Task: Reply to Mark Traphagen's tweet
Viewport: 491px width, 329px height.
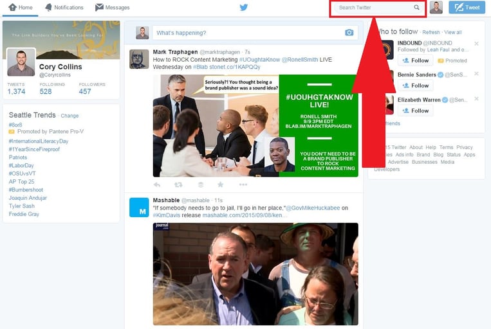Action: [x=157, y=185]
